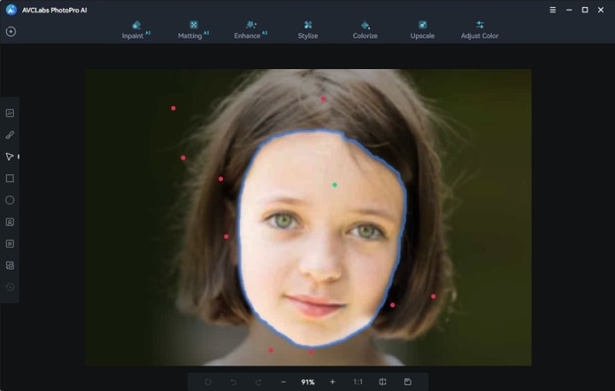Minimize the AVCLabs window
Viewport: 615px width, 391px height.
point(569,9)
